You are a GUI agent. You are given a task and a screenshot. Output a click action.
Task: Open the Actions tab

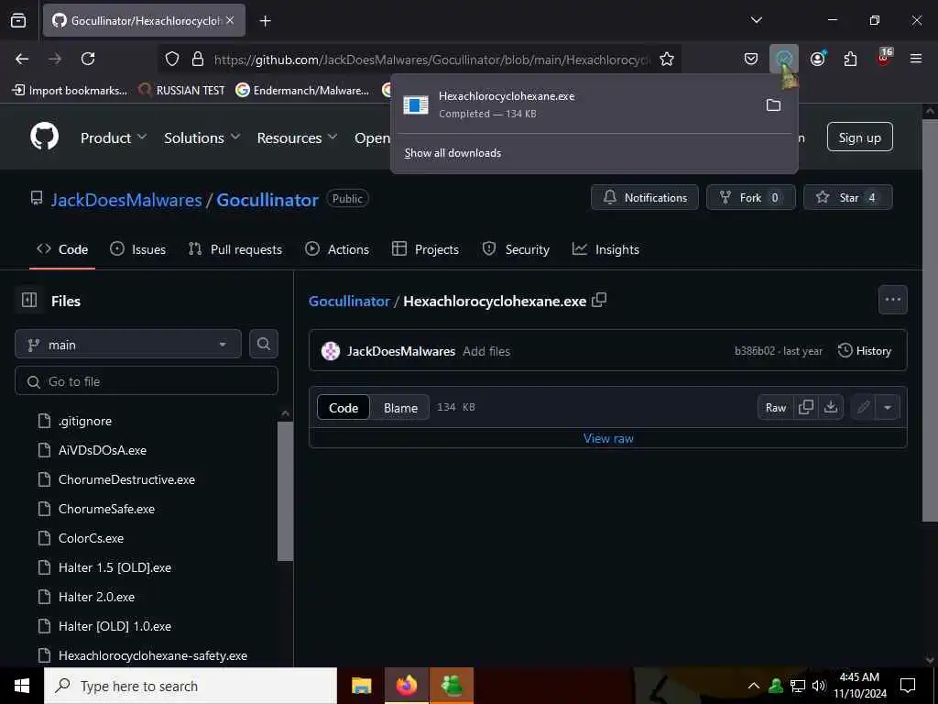tap(337, 249)
